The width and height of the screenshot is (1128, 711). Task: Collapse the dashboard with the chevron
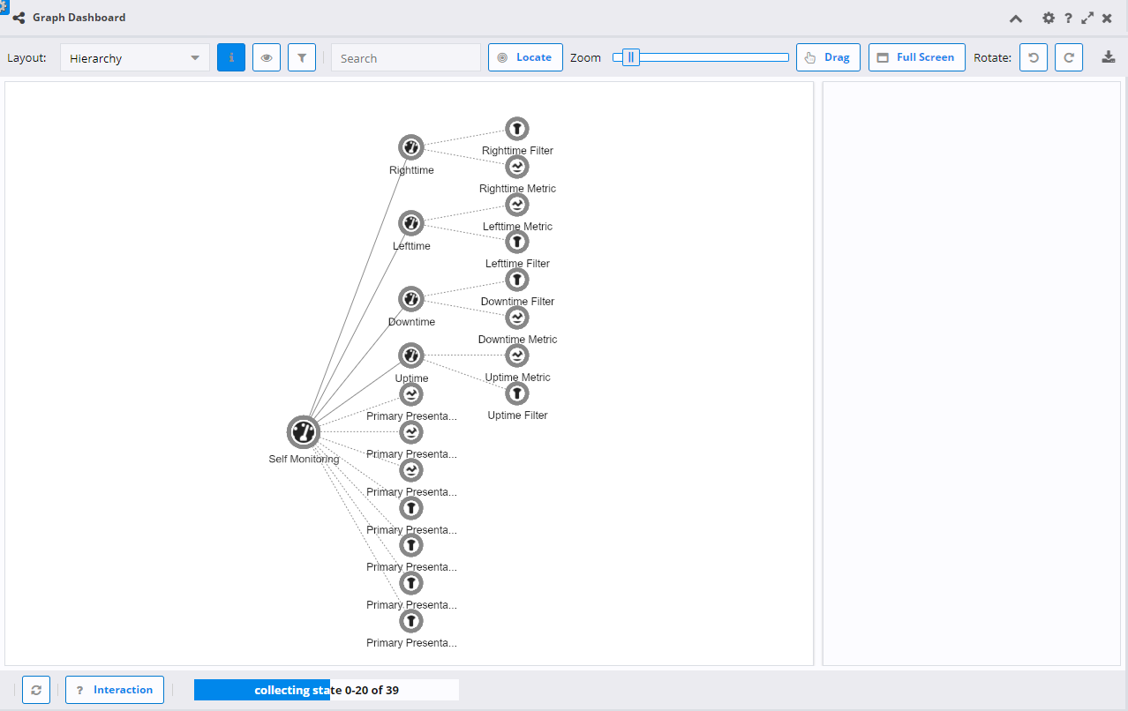click(1015, 18)
